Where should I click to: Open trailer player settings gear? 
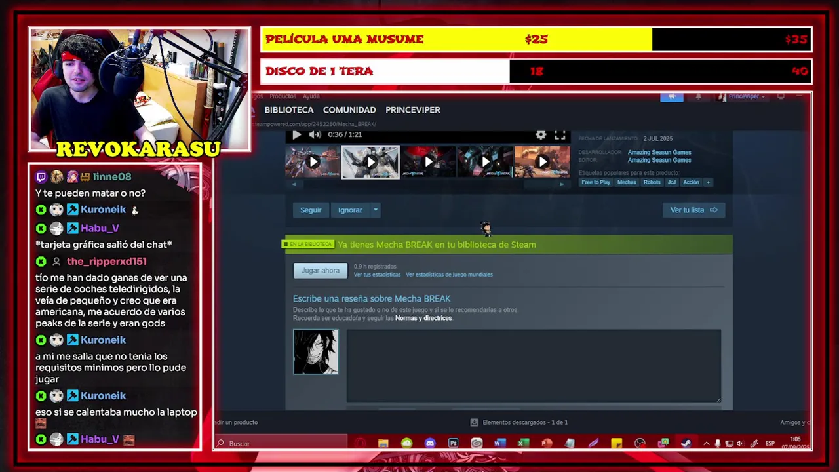tap(541, 134)
